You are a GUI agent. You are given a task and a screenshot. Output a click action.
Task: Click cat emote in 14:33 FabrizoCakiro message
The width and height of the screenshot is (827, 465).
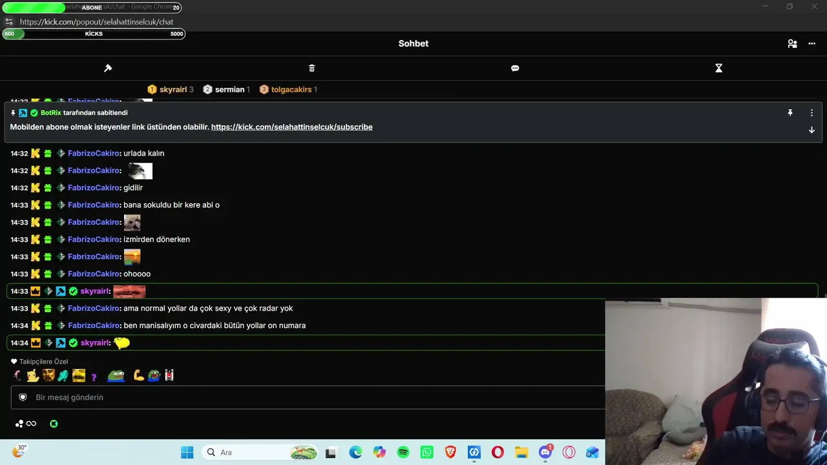click(x=132, y=222)
